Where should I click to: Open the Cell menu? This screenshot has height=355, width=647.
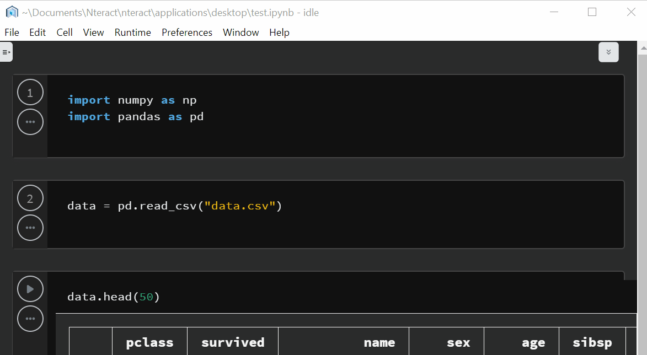pyautogui.click(x=65, y=32)
